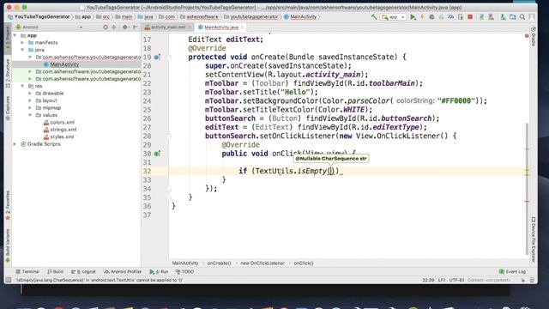Open the Run tool window
Image resolution: width=549 pixels, height=309 pixels.
coord(159,271)
